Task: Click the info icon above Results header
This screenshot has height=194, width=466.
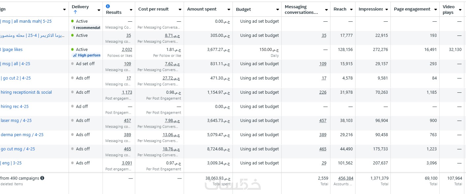Action: click(108, 6)
